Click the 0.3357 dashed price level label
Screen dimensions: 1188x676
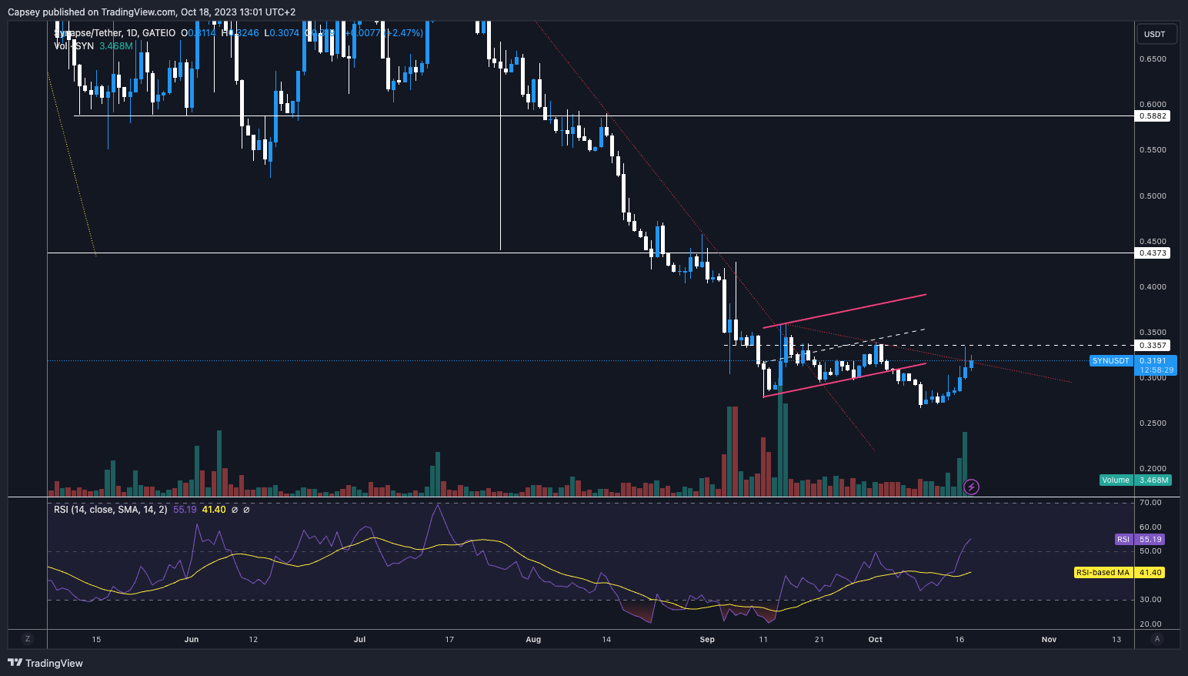click(x=1153, y=345)
